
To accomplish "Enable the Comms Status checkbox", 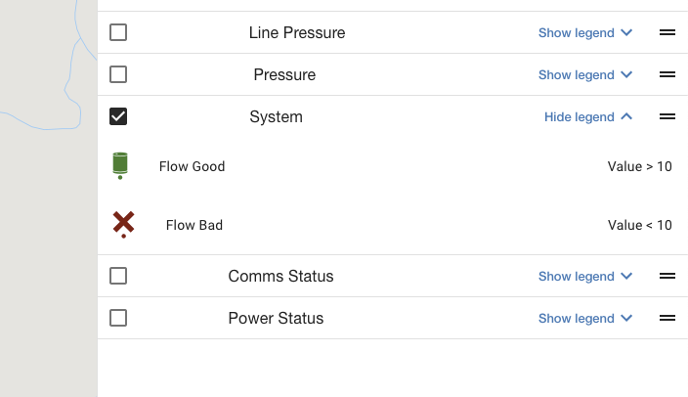I will (x=118, y=276).
